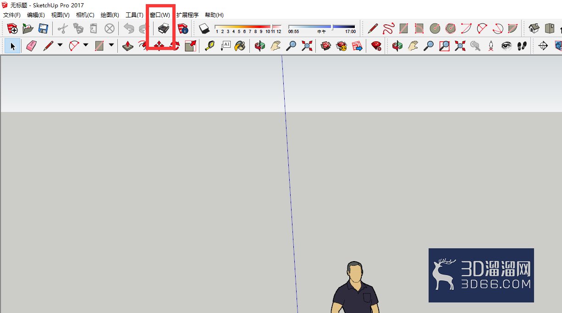Open the Print dialog via printer icon
This screenshot has width=562, height=313.
pos(164,29)
